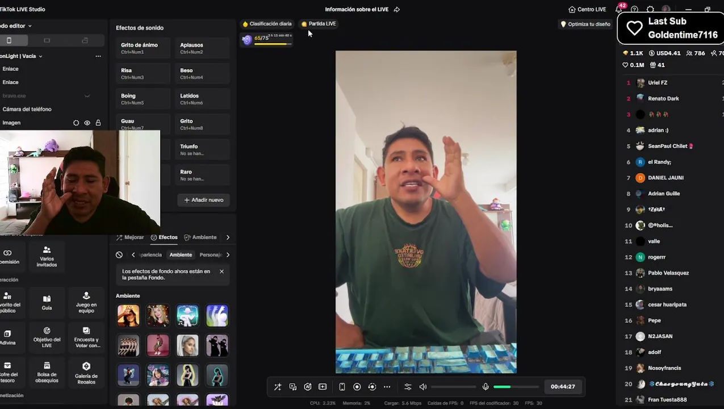Toggle visibility eye of Imagen source
The image size is (724, 409).
point(87,123)
